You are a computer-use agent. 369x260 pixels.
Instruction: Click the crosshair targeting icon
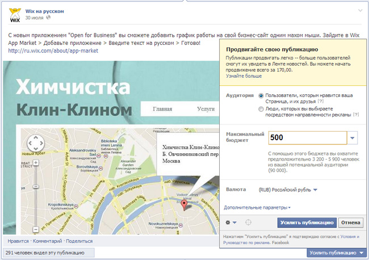point(248,223)
